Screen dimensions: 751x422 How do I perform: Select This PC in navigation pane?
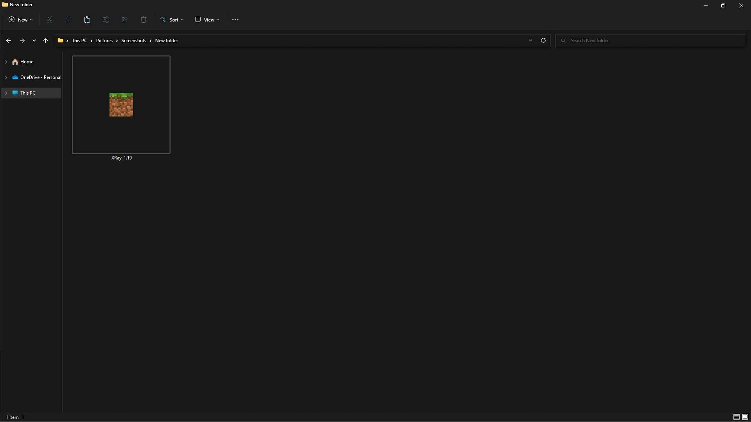coord(28,93)
